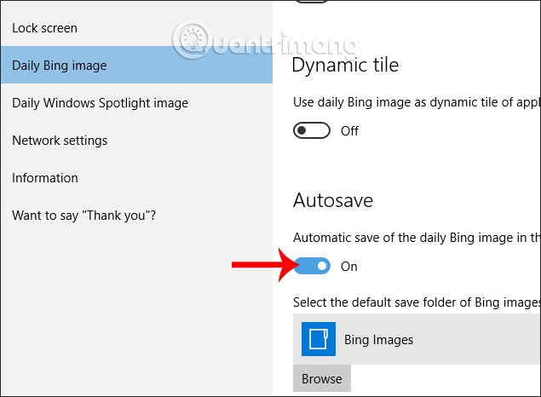This screenshot has width=541, height=397.
Task: Open the Lock screen settings page
Action: pyautogui.click(x=136, y=28)
